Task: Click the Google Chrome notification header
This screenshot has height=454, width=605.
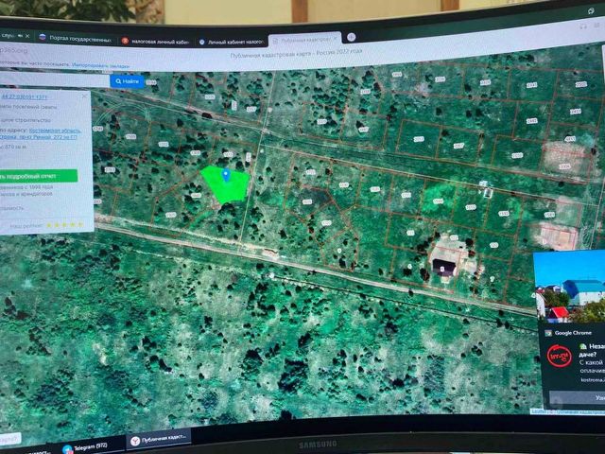Action: pos(568,333)
